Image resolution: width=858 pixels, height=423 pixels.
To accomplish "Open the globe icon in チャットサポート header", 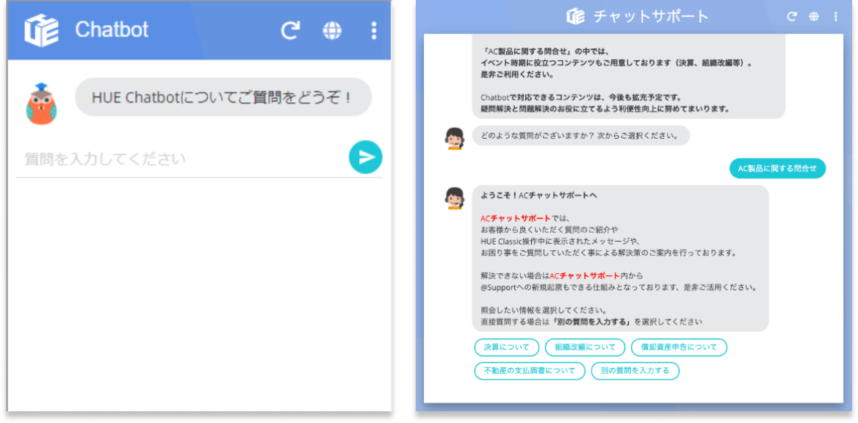I will 815,15.
